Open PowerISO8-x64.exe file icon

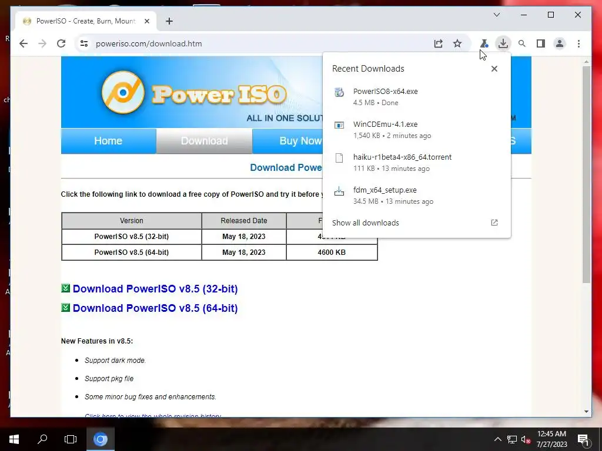339,92
